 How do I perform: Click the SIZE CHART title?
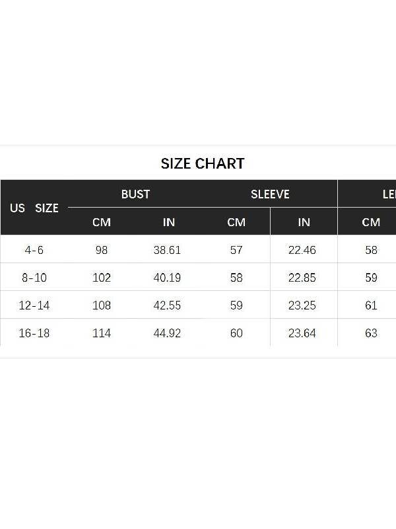coord(203,163)
